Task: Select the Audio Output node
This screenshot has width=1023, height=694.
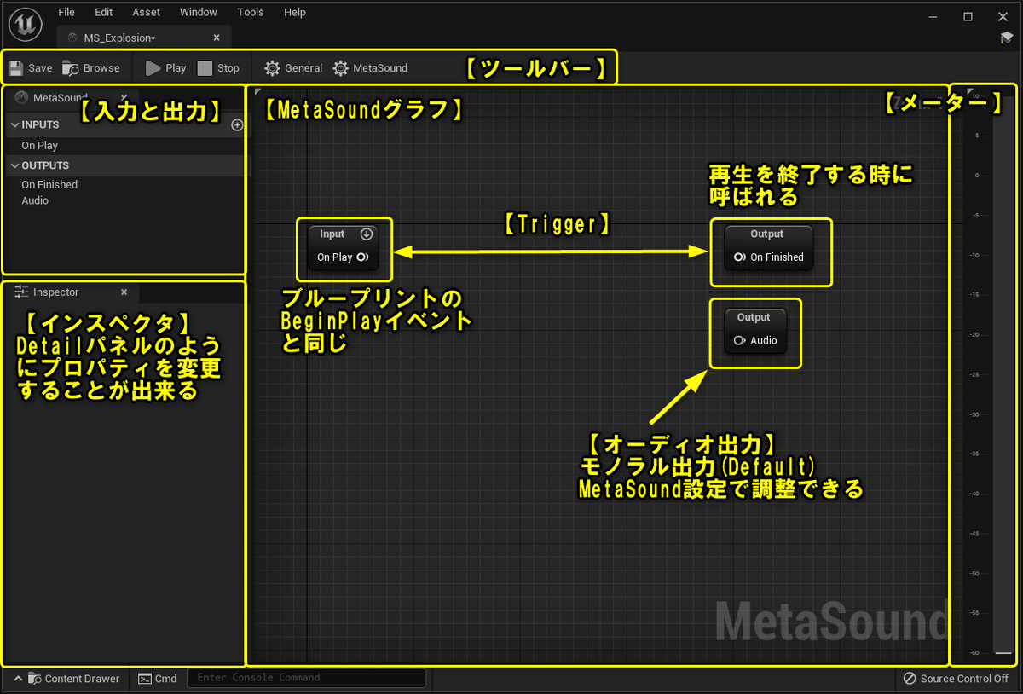Action: tap(754, 331)
